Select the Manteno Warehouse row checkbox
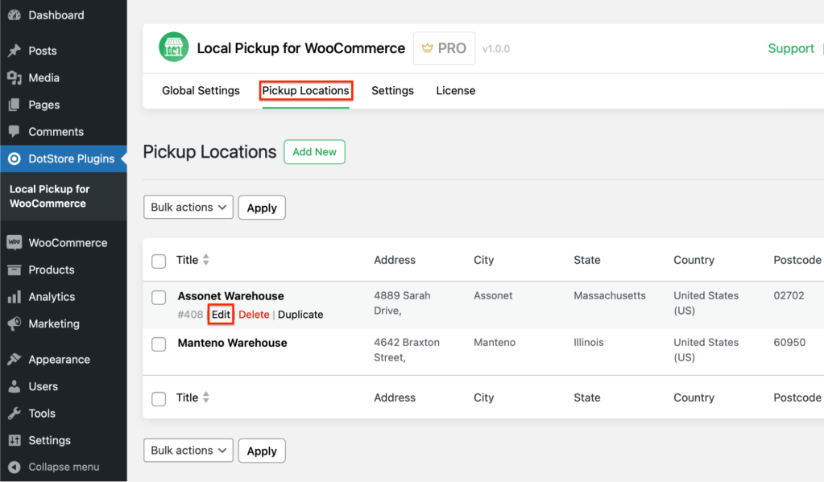 click(x=159, y=344)
